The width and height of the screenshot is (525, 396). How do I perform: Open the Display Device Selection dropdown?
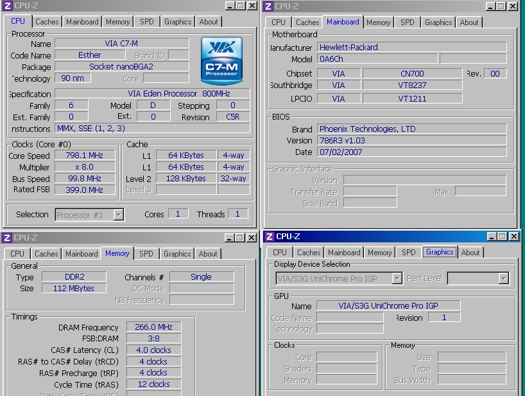coord(397,278)
